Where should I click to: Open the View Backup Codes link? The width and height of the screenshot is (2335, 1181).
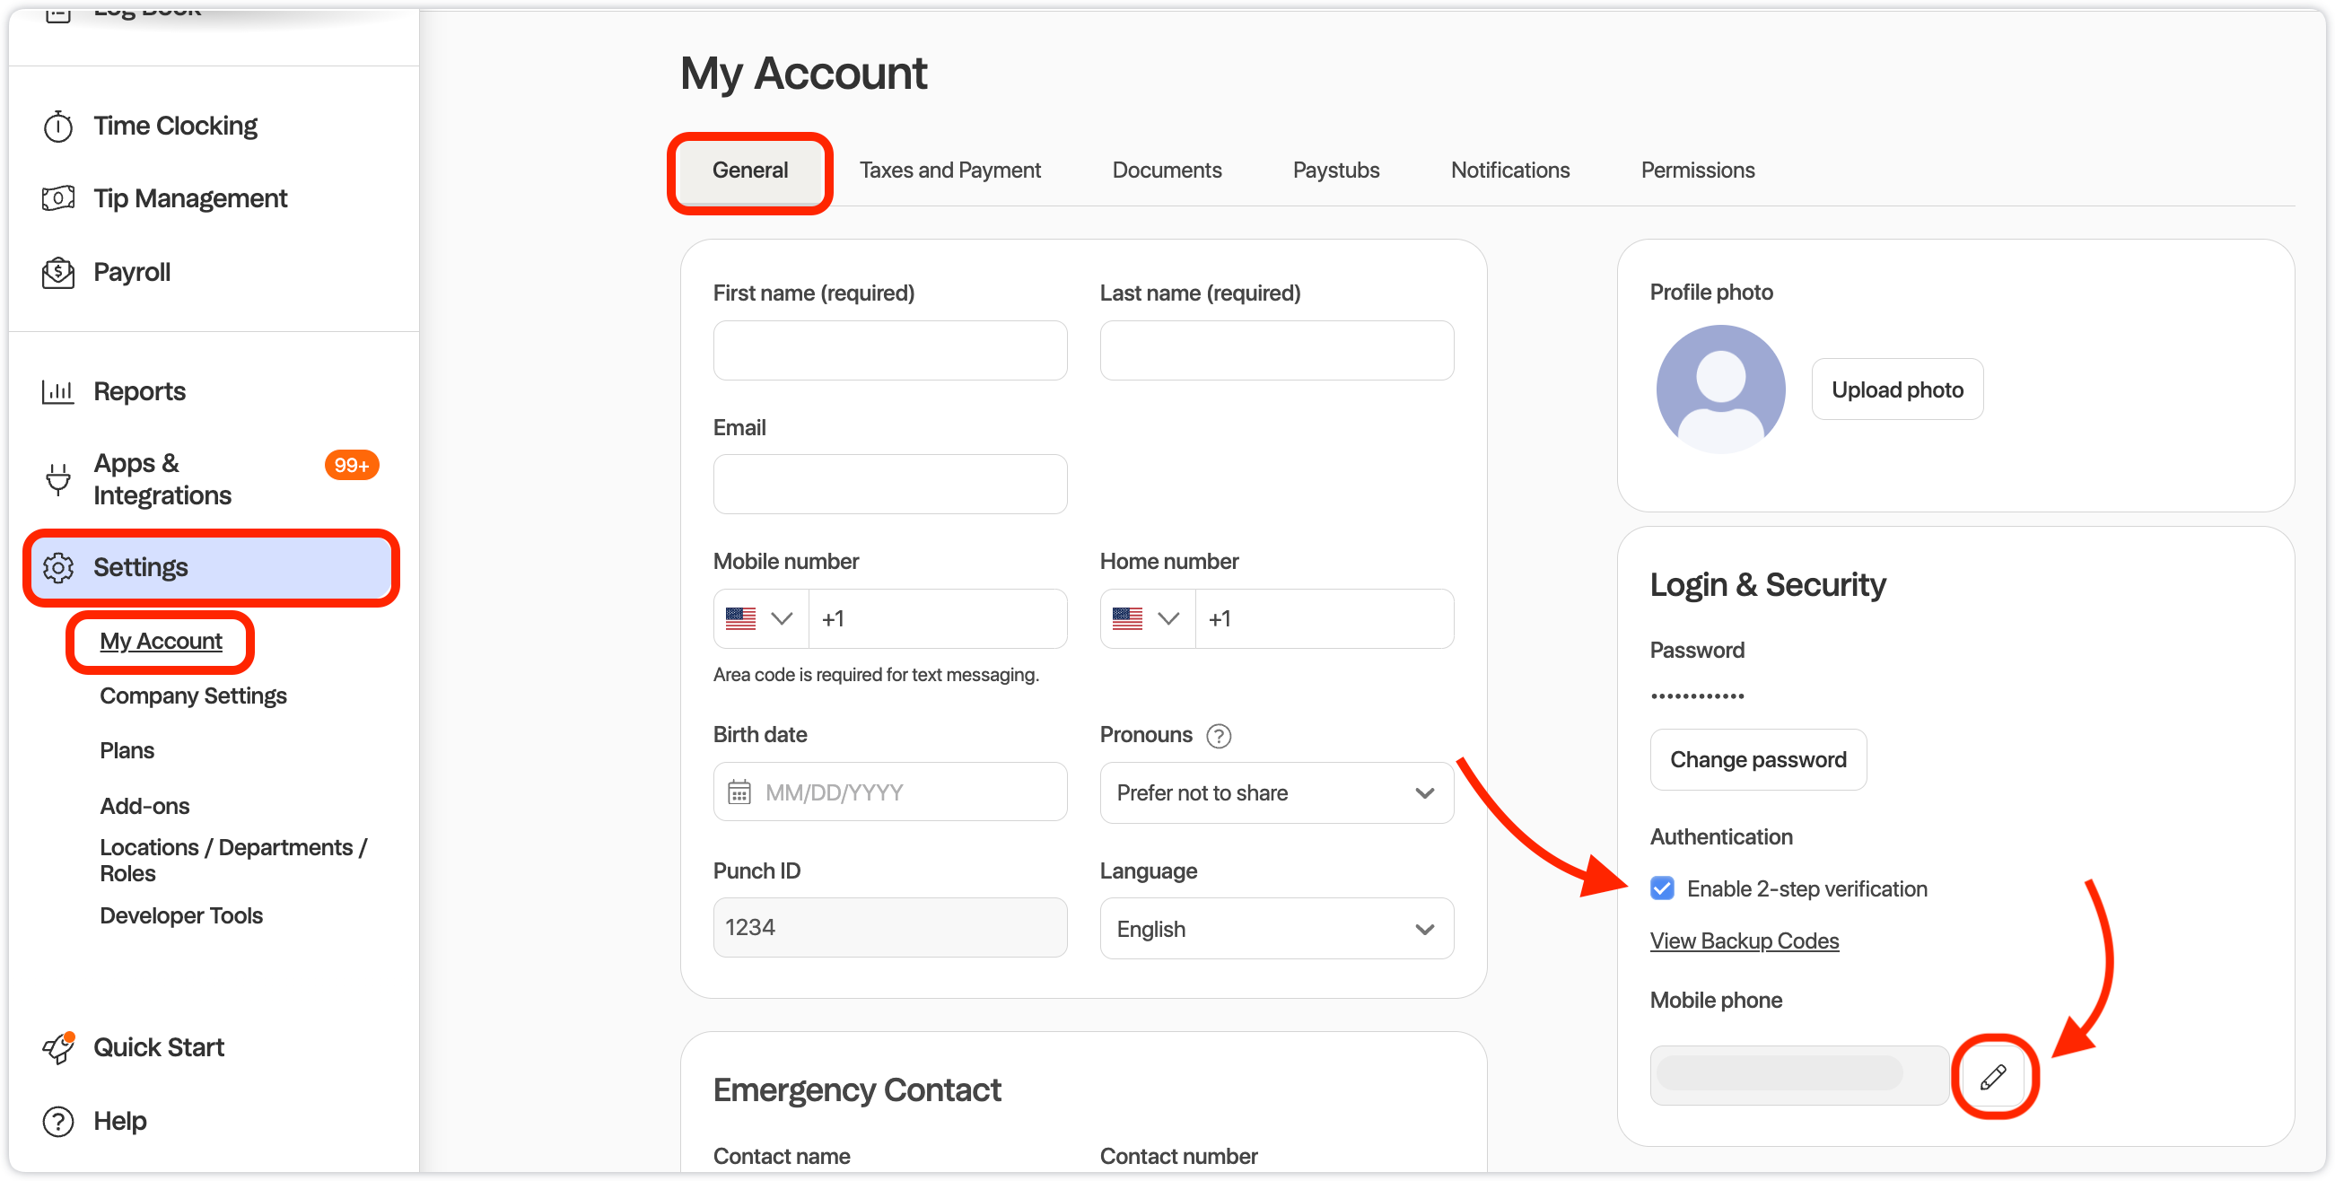click(1744, 940)
